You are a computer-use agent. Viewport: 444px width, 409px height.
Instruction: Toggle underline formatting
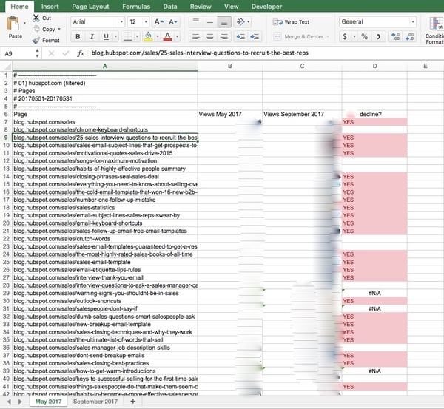(x=106, y=36)
